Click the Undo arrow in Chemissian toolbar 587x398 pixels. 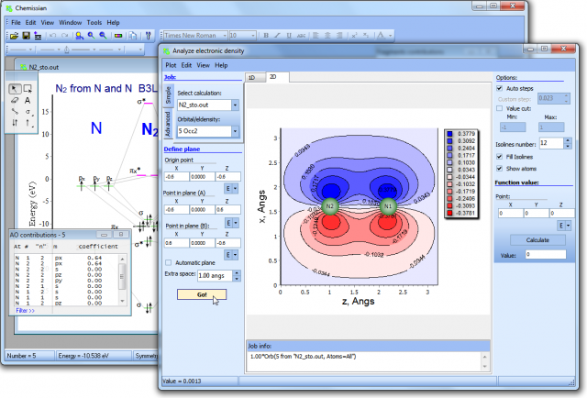coord(53,36)
